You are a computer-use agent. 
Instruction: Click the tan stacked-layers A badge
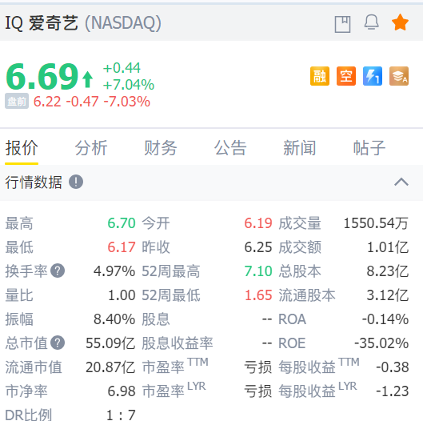click(x=399, y=76)
